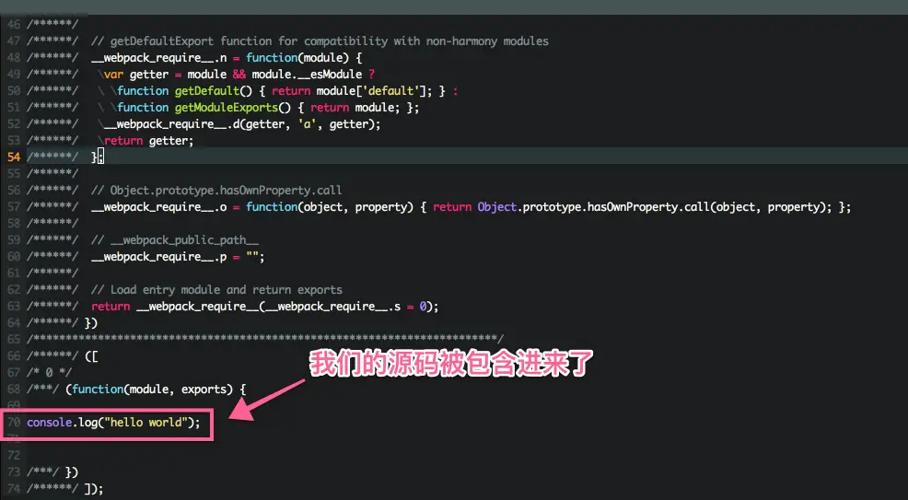Click 'getDefault' function name on line 50
Viewport: 908px width, 500px height.
coord(206,91)
